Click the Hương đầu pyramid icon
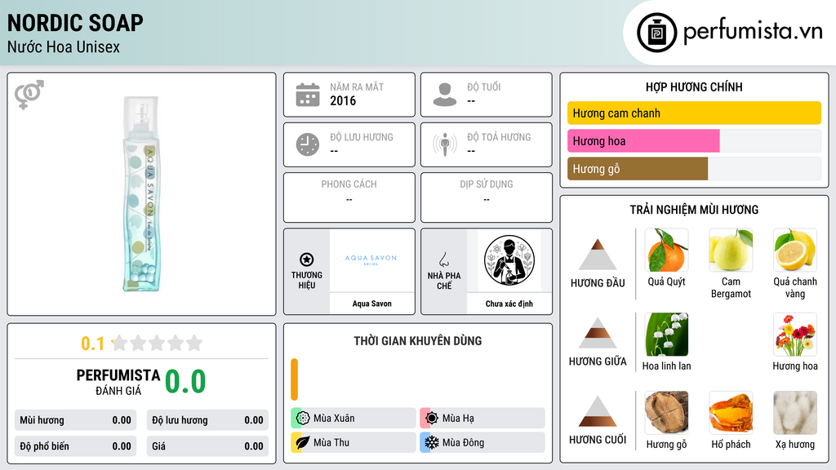The image size is (836, 470). click(598, 255)
